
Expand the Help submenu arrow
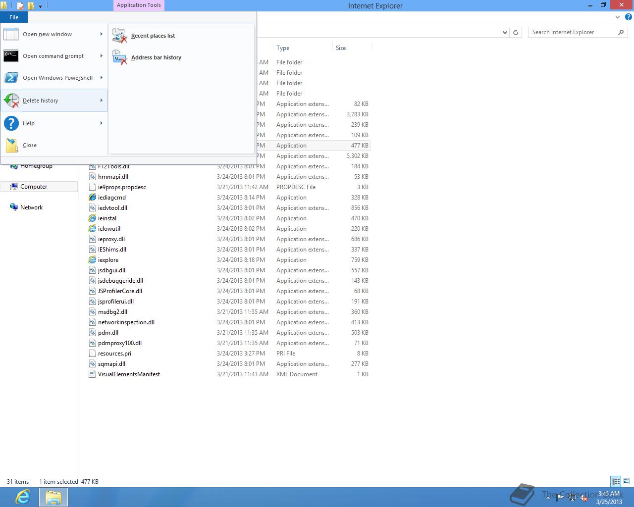coord(101,123)
